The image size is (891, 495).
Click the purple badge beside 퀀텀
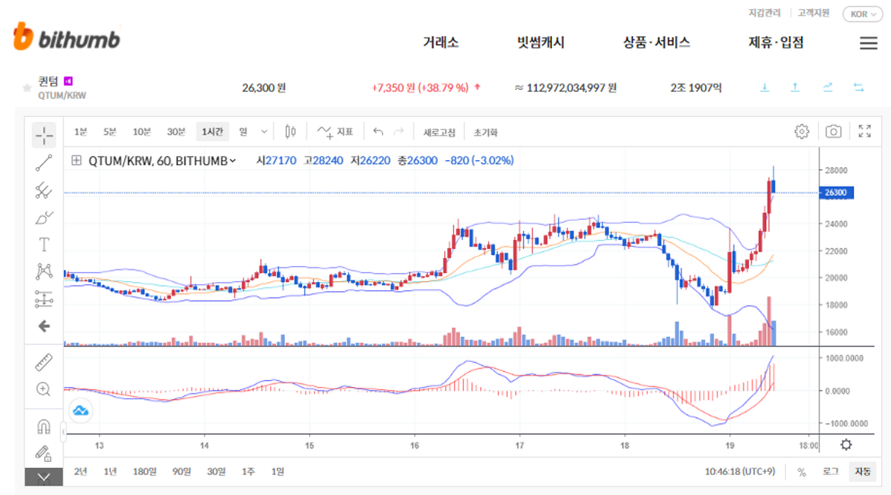68,81
